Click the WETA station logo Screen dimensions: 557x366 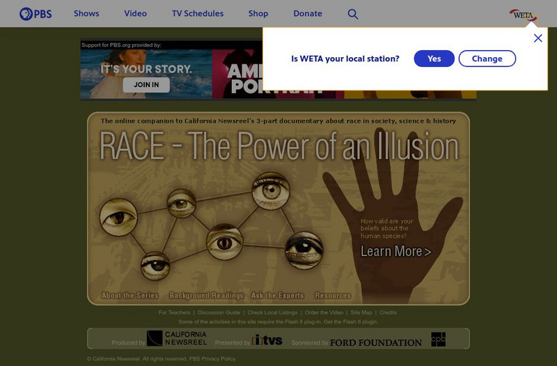click(524, 15)
